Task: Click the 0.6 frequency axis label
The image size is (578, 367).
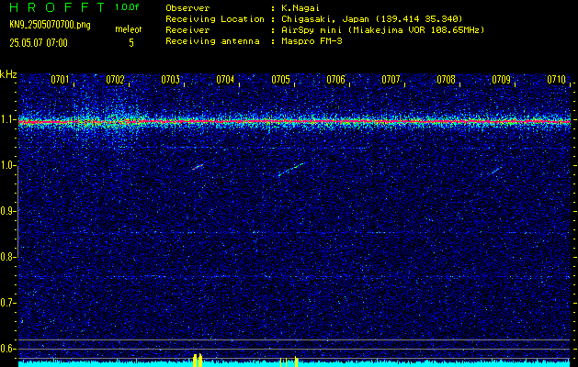Action: pos(7,349)
